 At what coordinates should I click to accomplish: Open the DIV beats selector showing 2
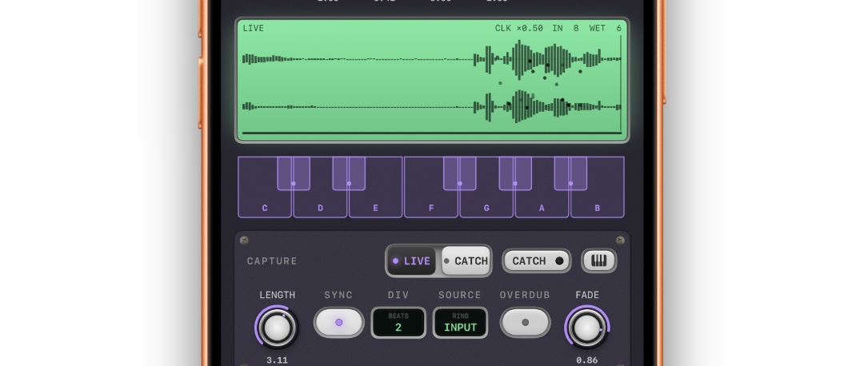[398, 323]
